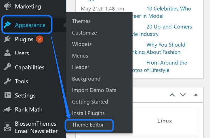Go to the Plugins menu item
This screenshot has height=138, width=210.
click(x=24, y=39)
